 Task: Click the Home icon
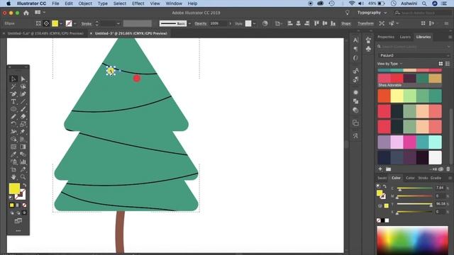26,13
